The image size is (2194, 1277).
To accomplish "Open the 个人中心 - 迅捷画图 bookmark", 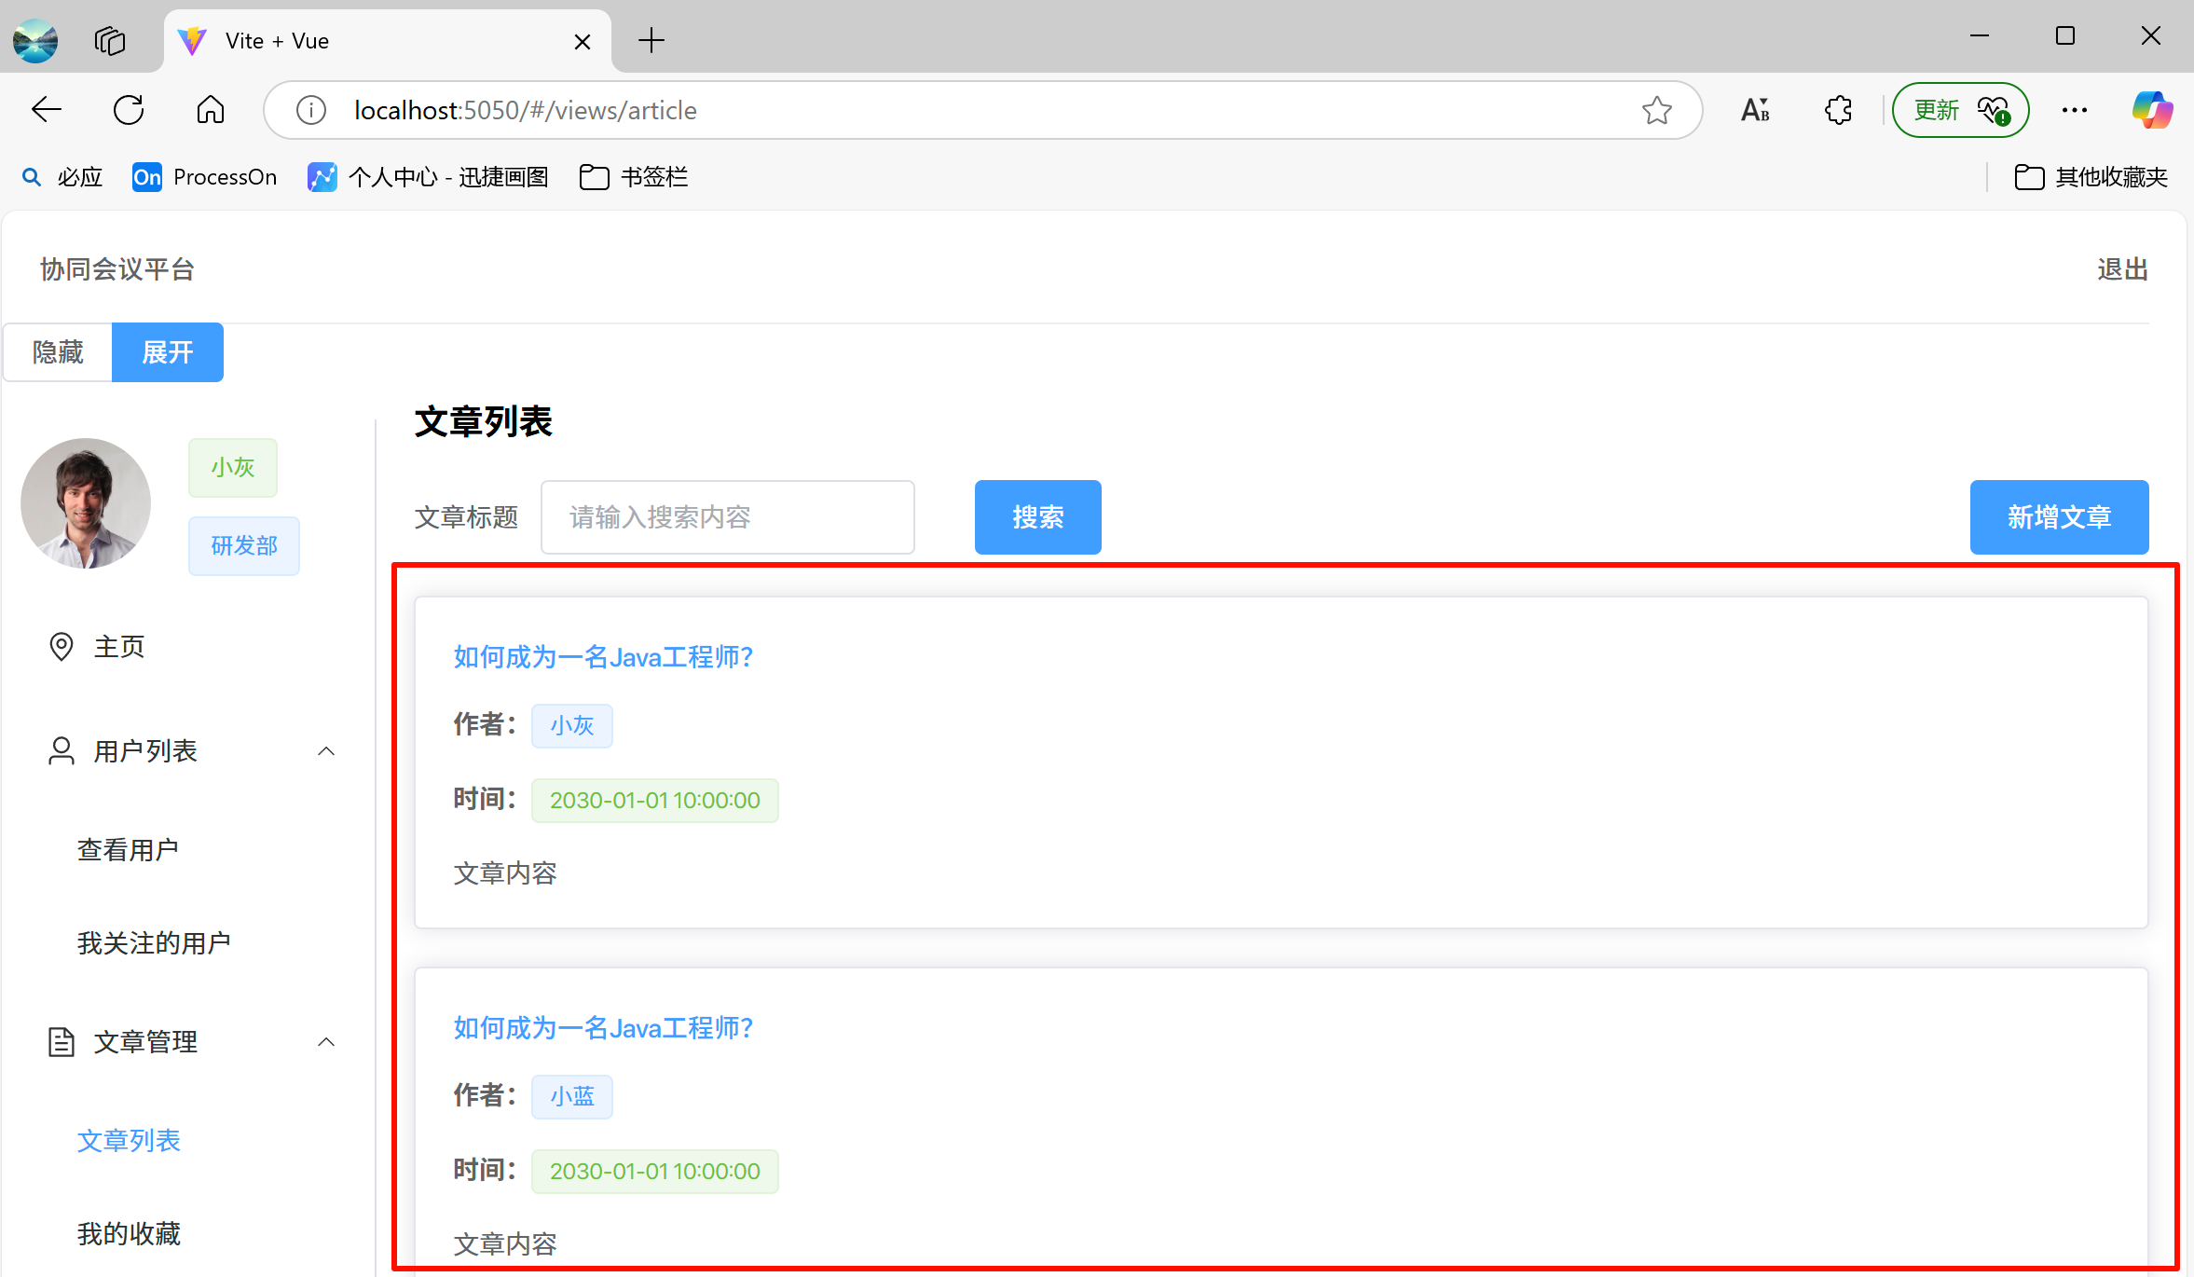I will 428,177.
